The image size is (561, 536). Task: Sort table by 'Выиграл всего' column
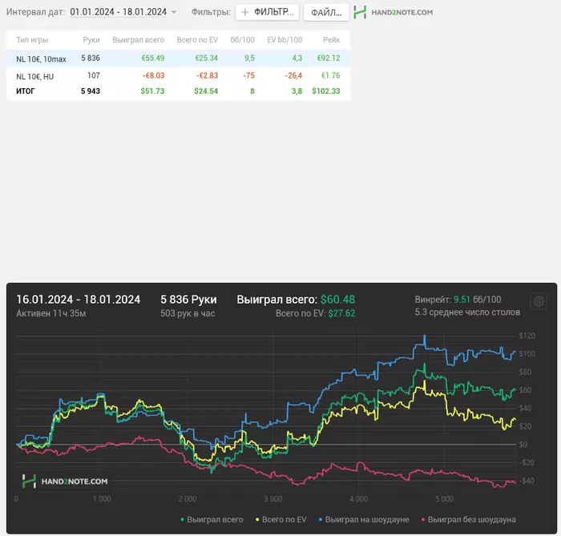(139, 40)
